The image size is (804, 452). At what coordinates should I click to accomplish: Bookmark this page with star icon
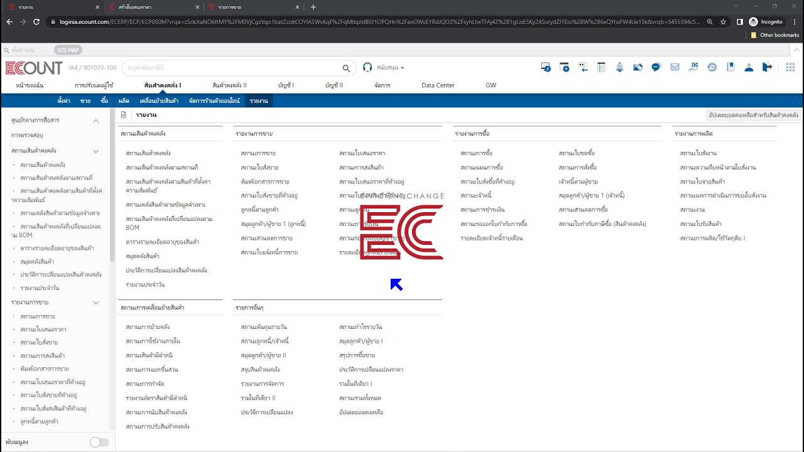coord(724,21)
